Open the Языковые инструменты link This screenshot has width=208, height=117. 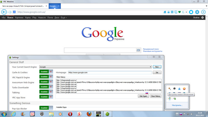tap(153, 51)
